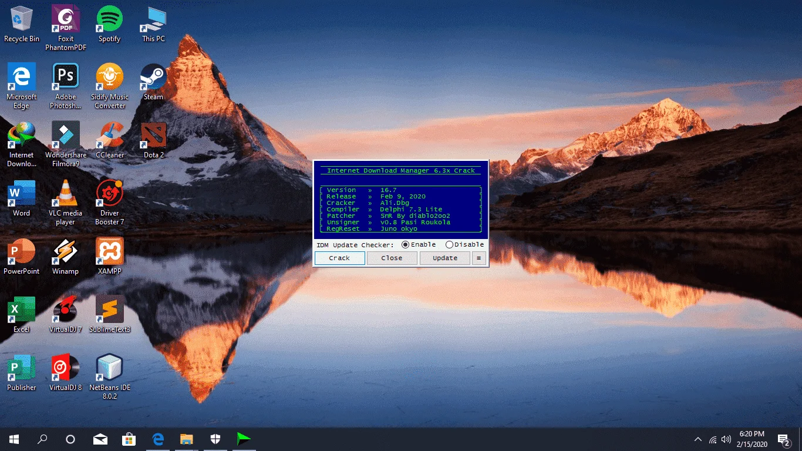Select the Winamp desktop icon
The width and height of the screenshot is (802, 451).
click(x=66, y=256)
